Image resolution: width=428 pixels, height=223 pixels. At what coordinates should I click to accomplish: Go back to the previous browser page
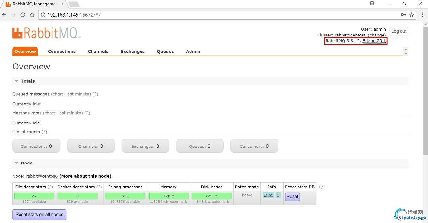pyautogui.click(x=4, y=15)
